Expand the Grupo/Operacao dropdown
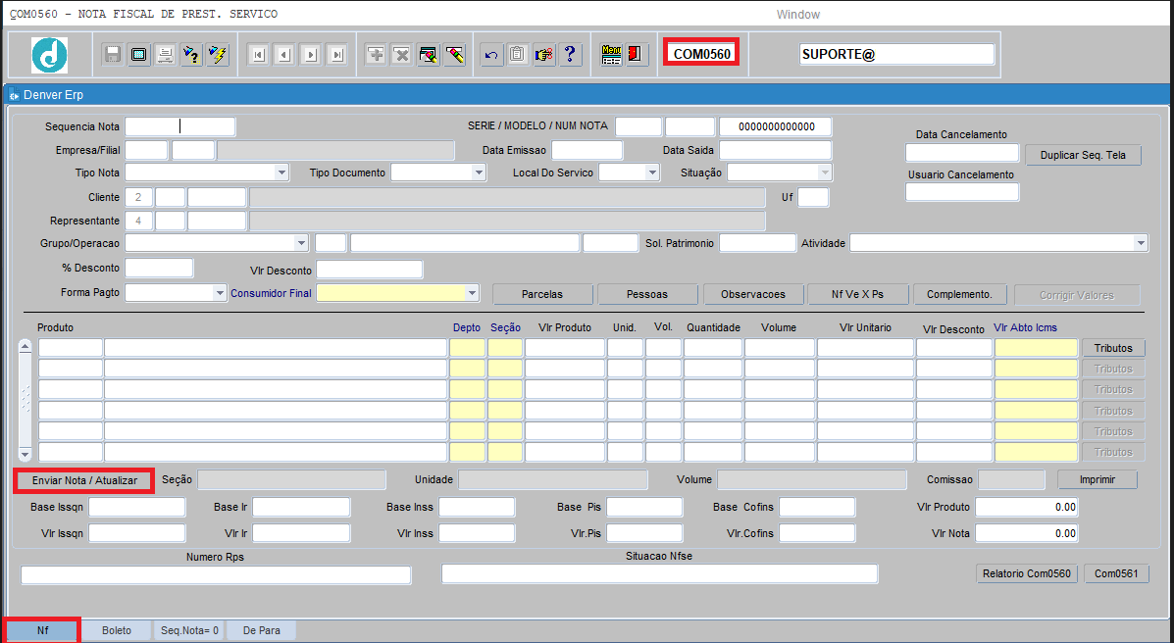The height and width of the screenshot is (643, 1174). [301, 243]
